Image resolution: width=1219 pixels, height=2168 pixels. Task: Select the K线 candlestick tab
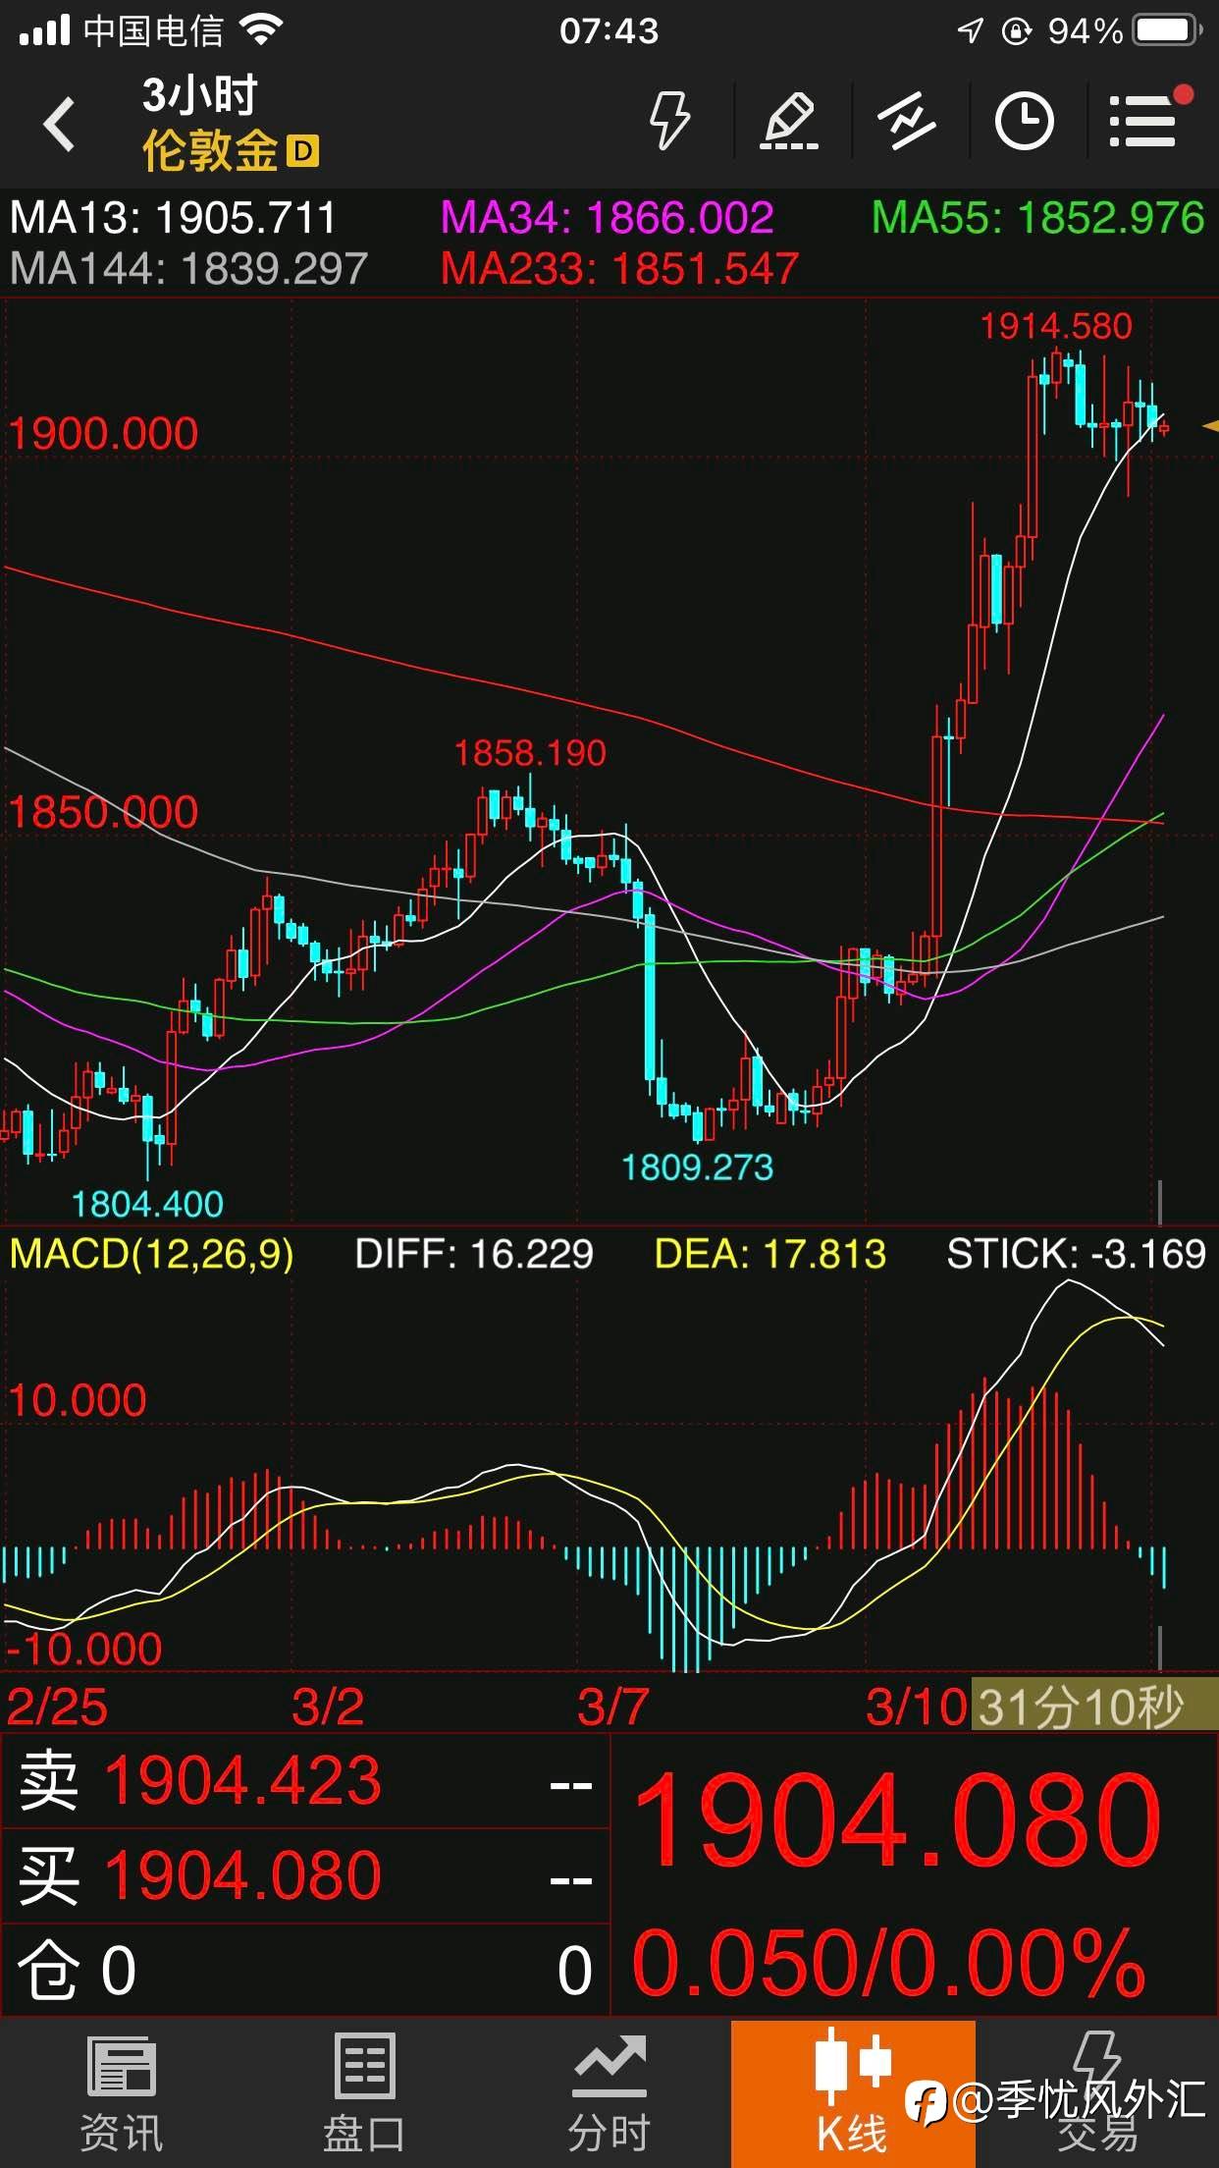(x=853, y=2093)
